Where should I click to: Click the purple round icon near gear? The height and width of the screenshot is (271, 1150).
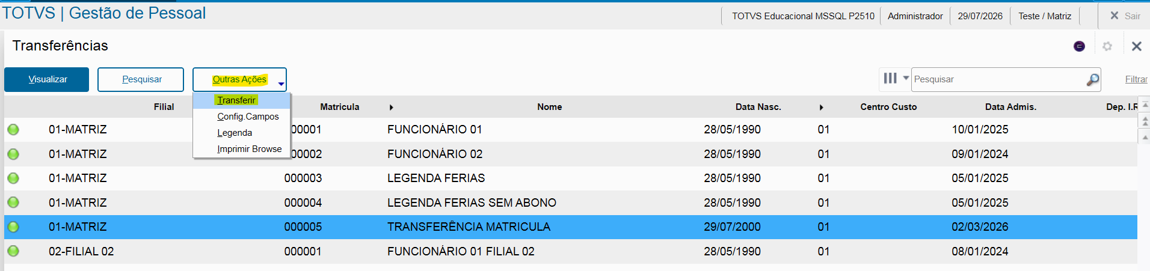click(1080, 46)
